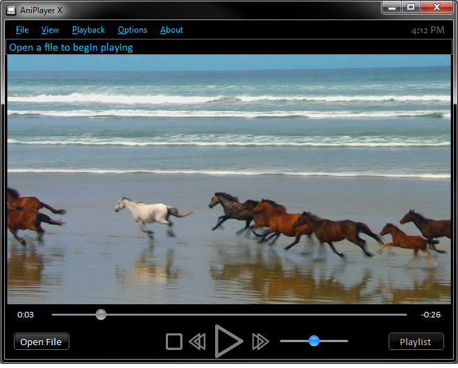The width and height of the screenshot is (458, 368).
Task: Open the Options menu
Action: coord(132,30)
